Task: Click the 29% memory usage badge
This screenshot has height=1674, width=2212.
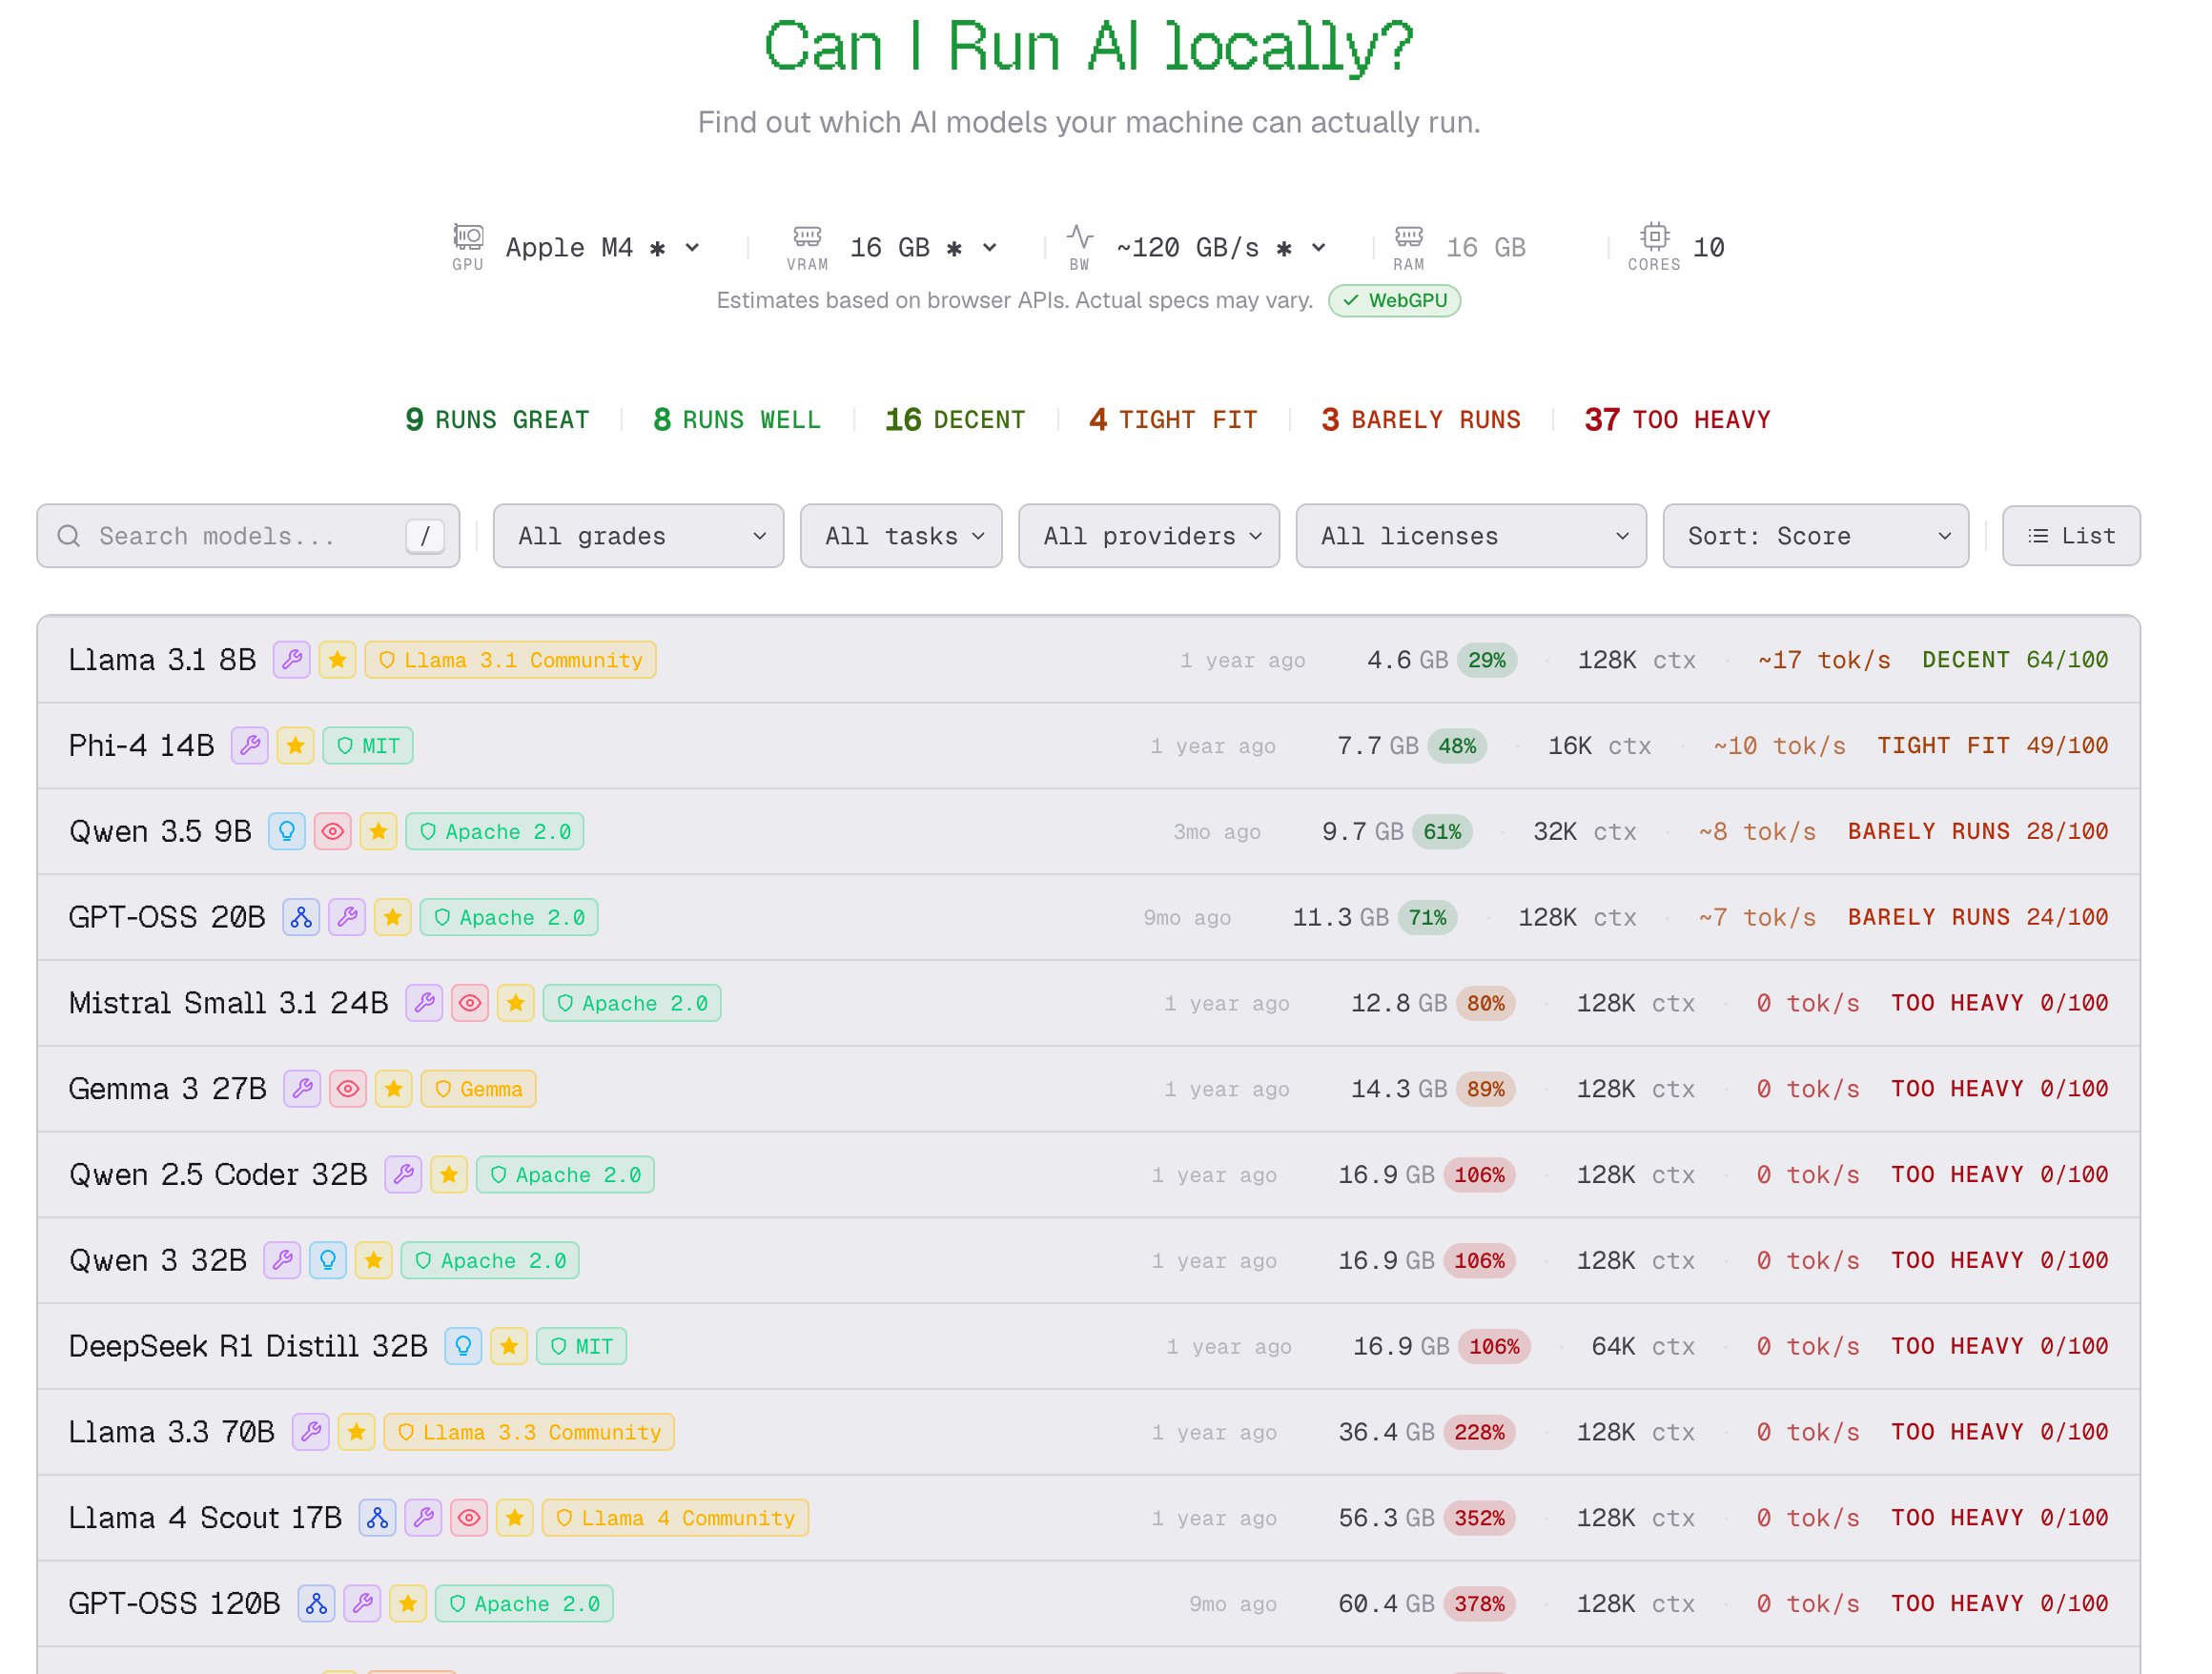Action: click(x=1487, y=661)
